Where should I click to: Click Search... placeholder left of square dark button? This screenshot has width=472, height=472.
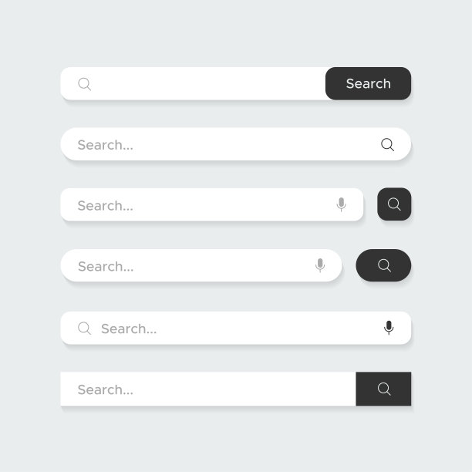coord(106,206)
